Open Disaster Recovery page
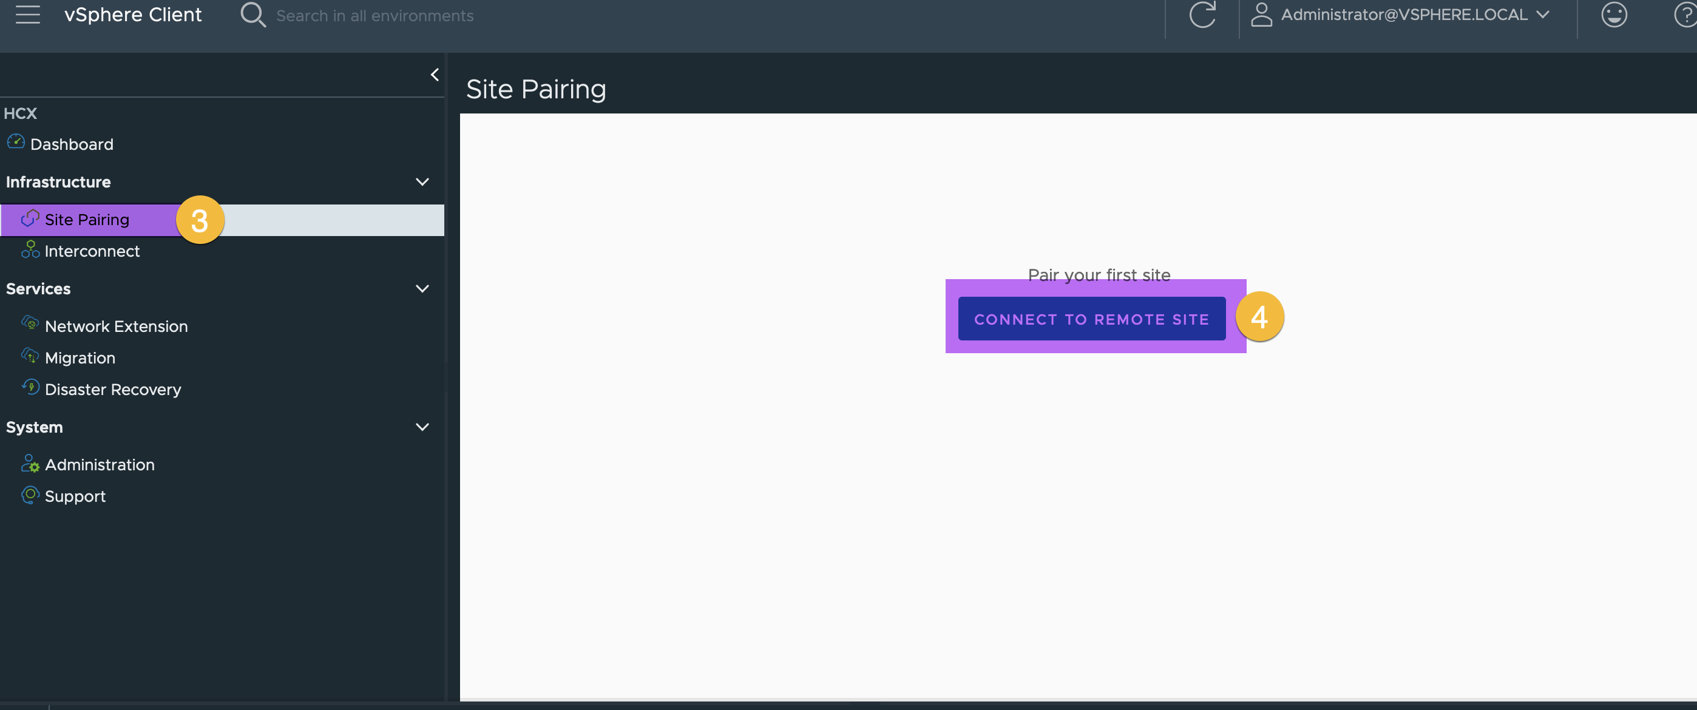This screenshot has height=710, width=1697. coord(113,389)
